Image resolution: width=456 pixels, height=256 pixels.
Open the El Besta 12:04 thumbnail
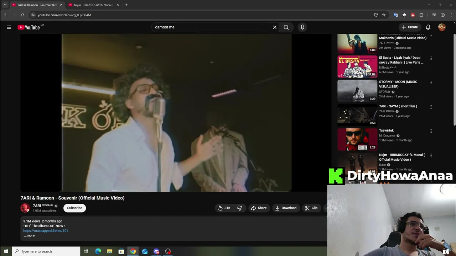(x=357, y=66)
